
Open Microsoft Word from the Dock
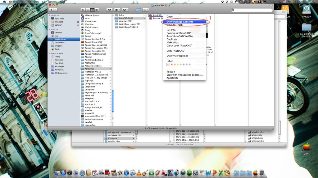point(208,173)
